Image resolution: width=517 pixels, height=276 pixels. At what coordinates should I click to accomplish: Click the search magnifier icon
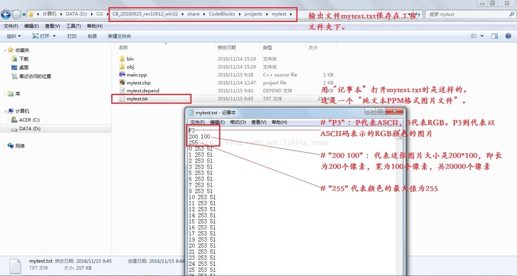click(512, 14)
